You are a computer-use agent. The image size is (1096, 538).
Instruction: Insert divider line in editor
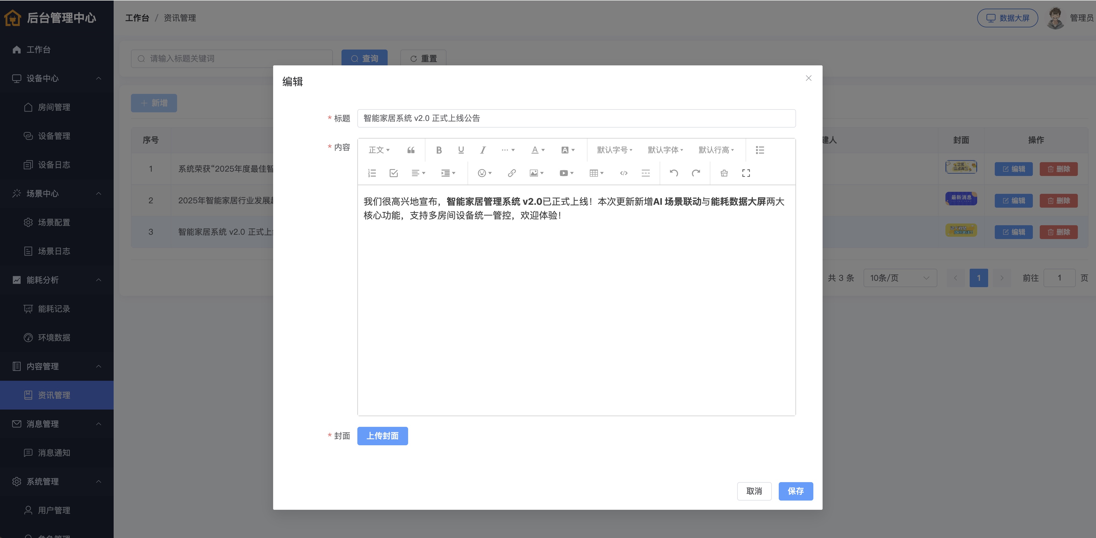point(645,173)
